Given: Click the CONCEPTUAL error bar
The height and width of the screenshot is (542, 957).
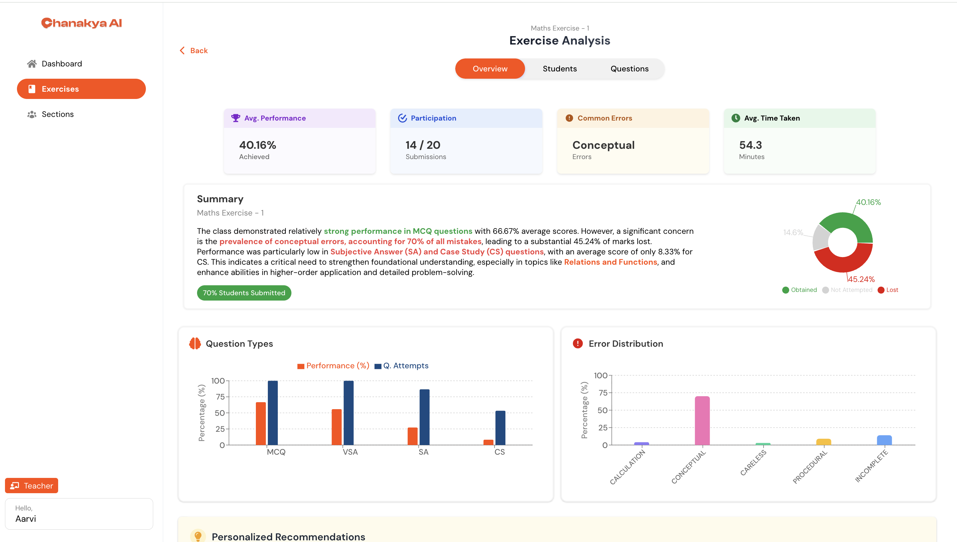Looking at the screenshot, I should tap(702, 421).
